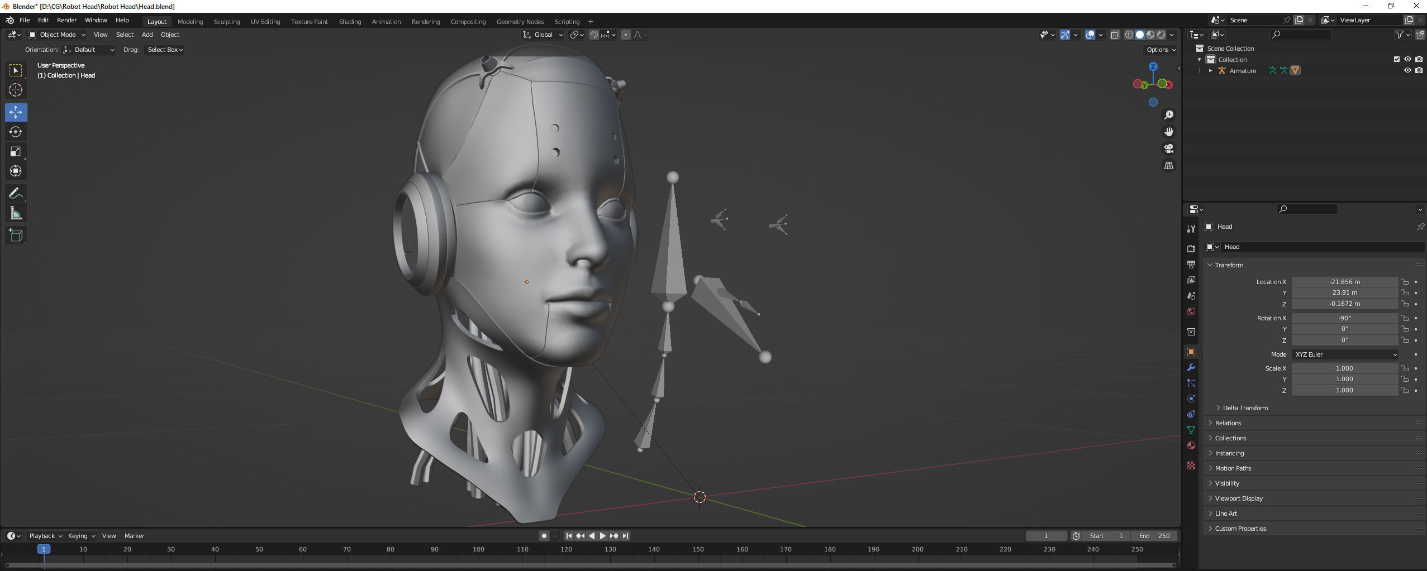Open the Scene properties tab
The image size is (1427, 571).
[x=1191, y=295]
